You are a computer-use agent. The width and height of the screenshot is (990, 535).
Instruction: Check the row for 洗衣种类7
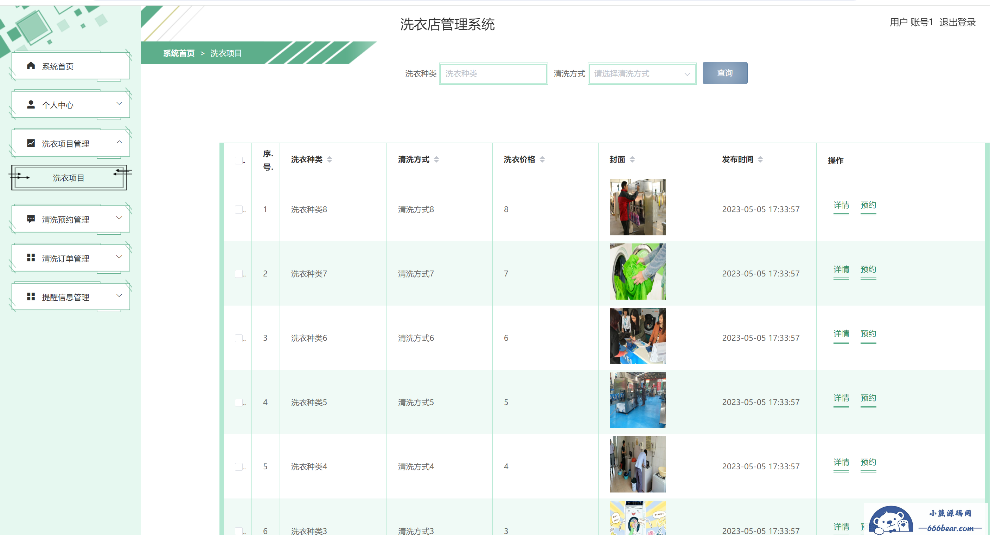pos(239,274)
